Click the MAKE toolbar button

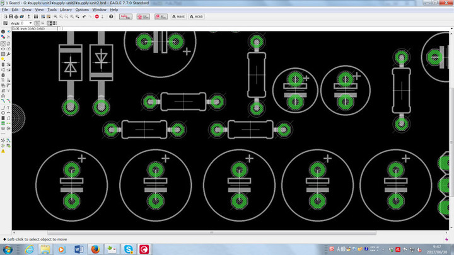pyautogui.click(x=180, y=16)
